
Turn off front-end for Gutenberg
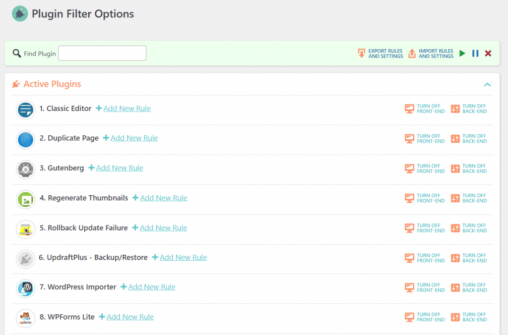(x=425, y=168)
